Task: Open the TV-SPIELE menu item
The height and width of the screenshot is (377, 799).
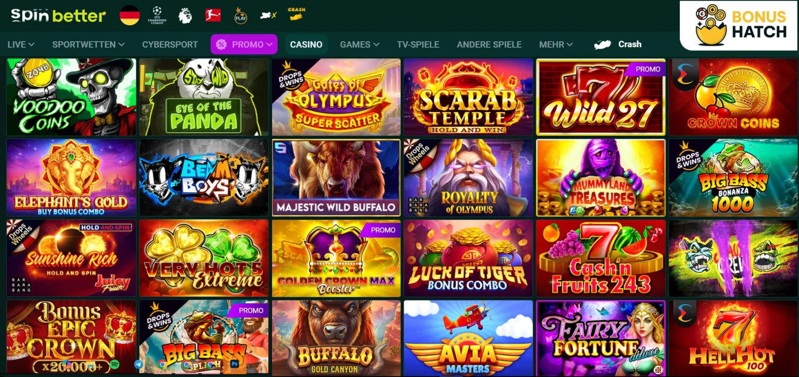Action: 418,45
